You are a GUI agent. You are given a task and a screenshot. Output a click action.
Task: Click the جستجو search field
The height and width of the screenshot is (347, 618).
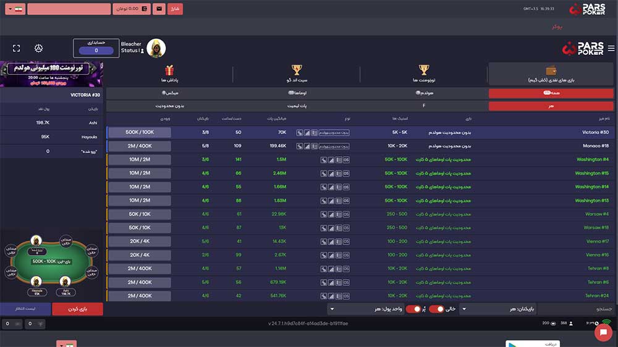pyautogui.click(x=578, y=309)
